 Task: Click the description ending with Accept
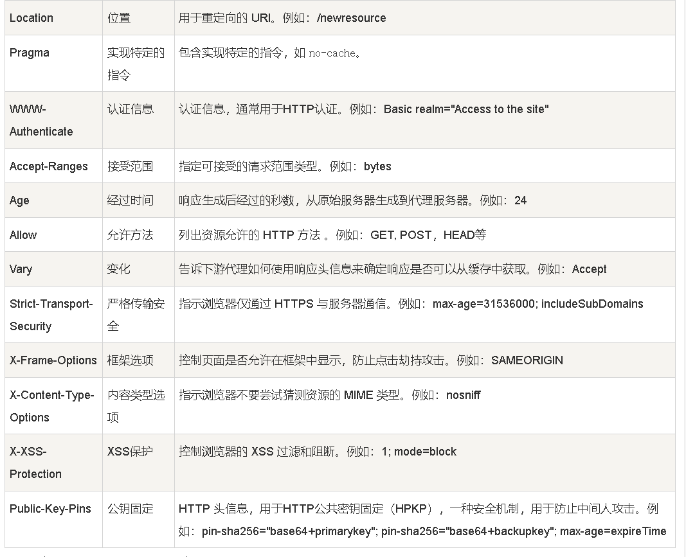click(x=392, y=269)
